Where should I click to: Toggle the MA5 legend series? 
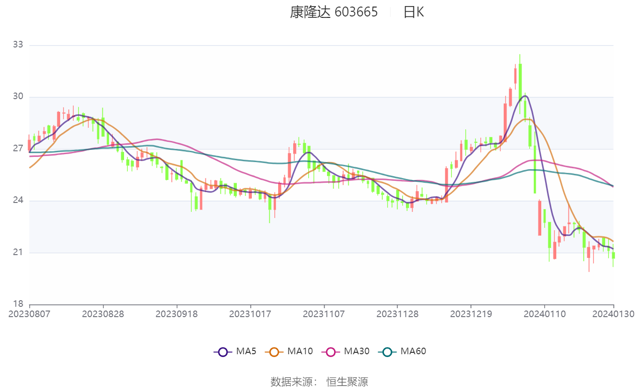coord(235,351)
